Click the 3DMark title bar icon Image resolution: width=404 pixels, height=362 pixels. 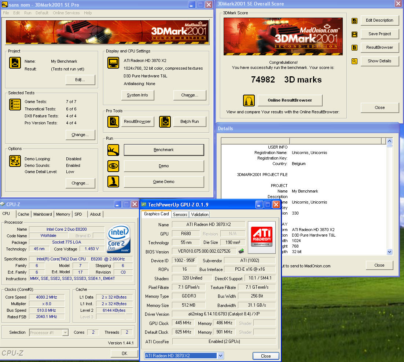pos(5,4)
